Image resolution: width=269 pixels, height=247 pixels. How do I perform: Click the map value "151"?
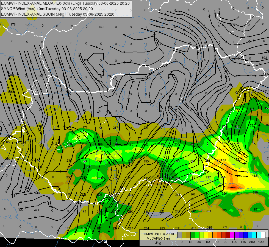[256, 209]
